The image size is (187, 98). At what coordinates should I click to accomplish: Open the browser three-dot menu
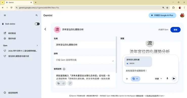click(x=184, y=8)
